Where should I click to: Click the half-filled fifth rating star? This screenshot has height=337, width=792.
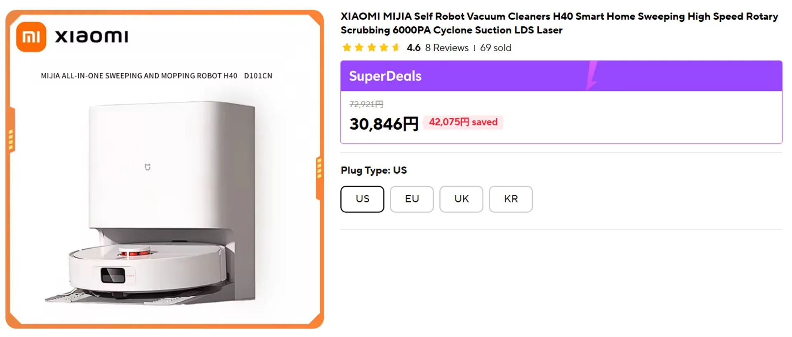pos(396,48)
